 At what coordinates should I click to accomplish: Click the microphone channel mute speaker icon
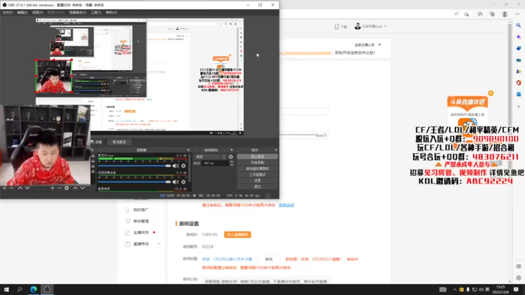click(x=175, y=166)
